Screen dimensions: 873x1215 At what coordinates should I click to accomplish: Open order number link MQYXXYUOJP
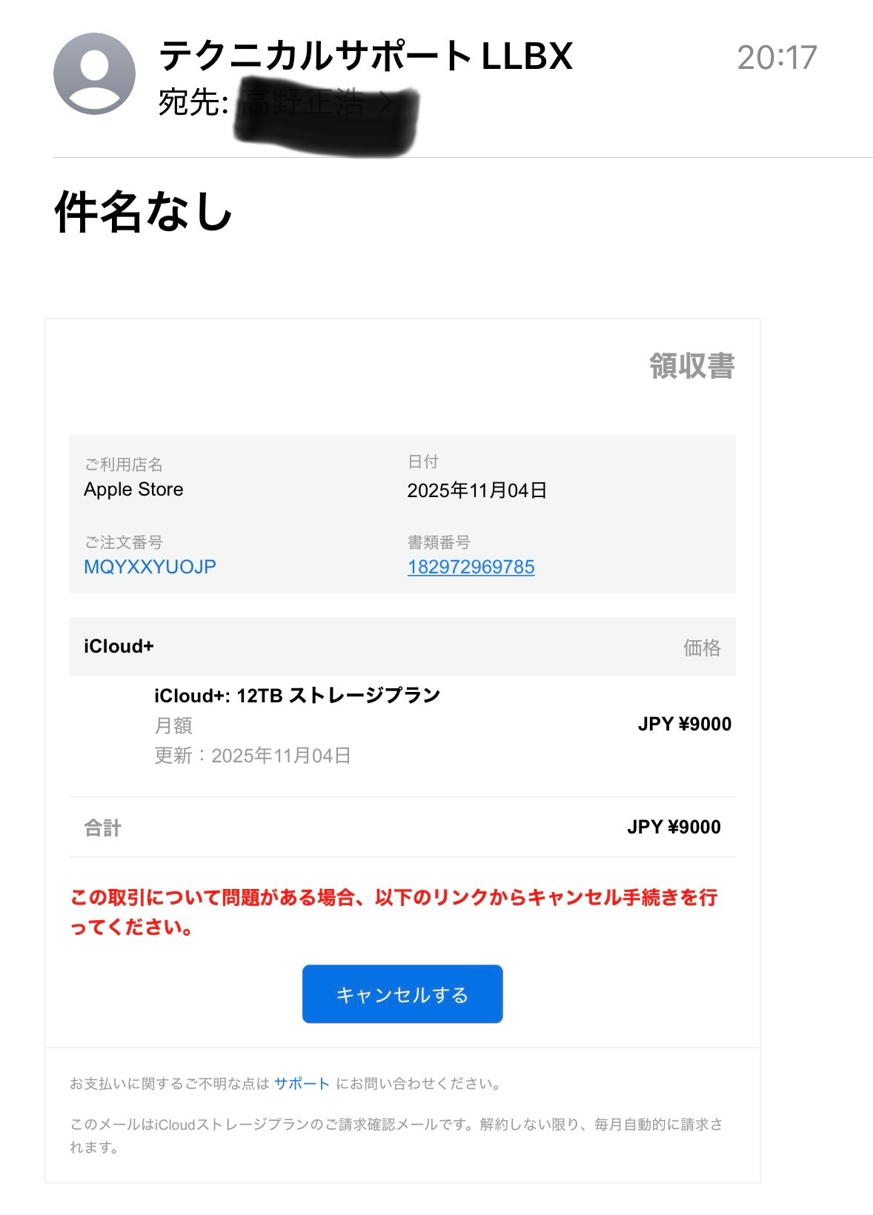[150, 567]
